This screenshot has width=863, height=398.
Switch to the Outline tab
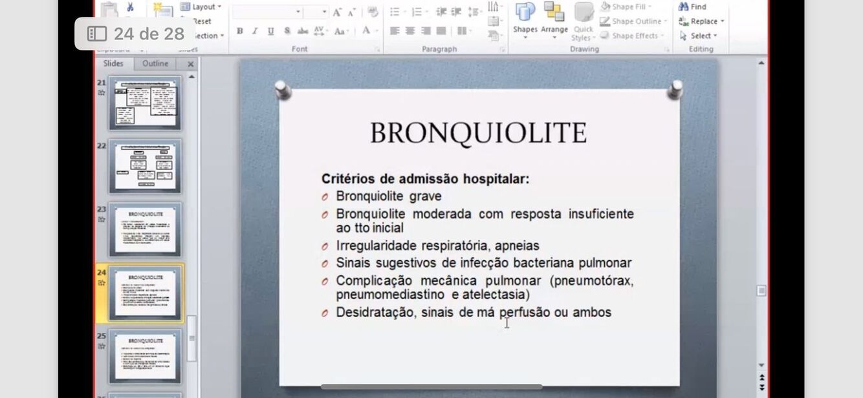coord(155,63)
